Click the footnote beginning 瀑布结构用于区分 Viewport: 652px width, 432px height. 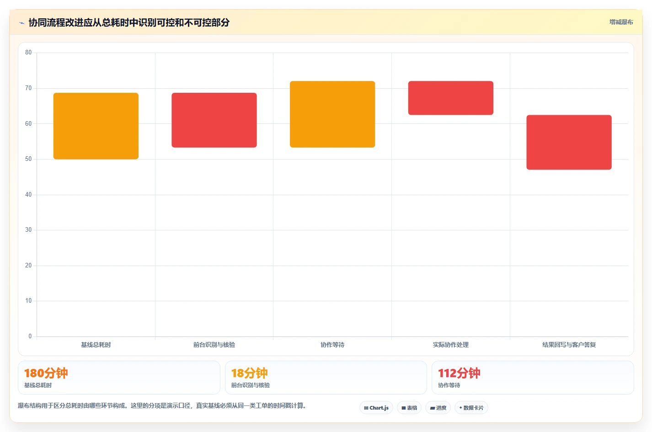tap(162, 405)
